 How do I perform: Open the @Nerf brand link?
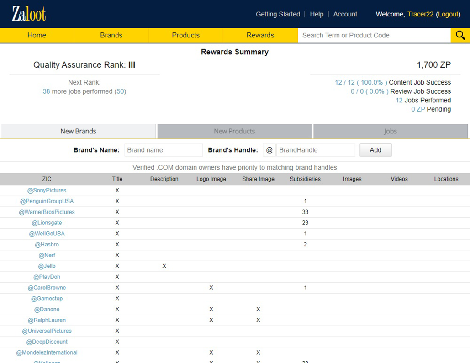(x=47, y=255)
